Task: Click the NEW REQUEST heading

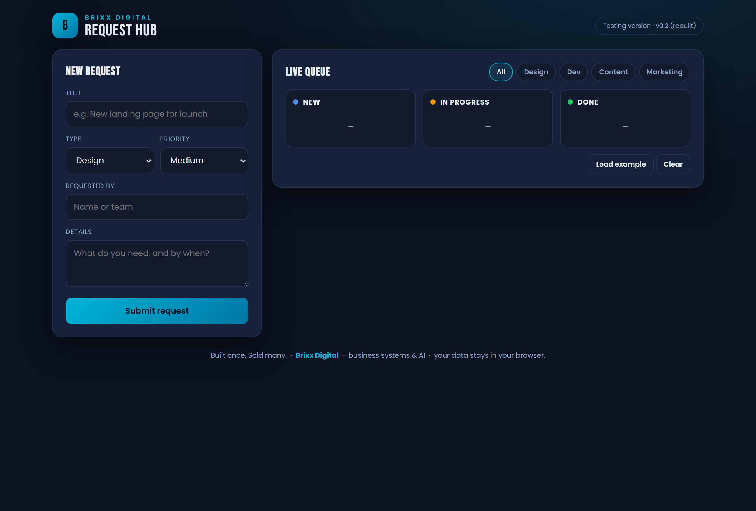Action: point(93,71)
